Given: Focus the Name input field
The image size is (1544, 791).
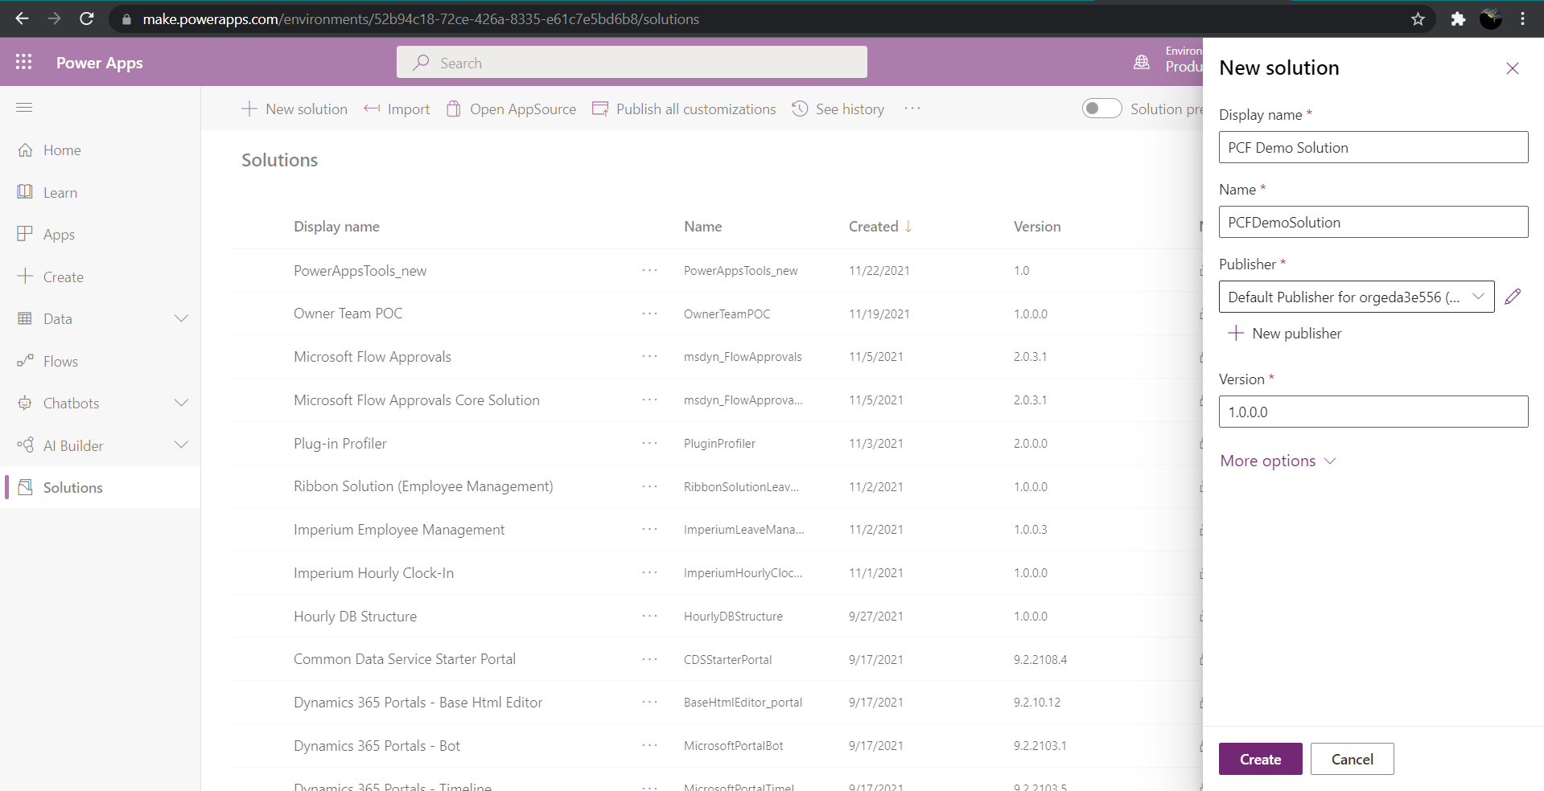Looking at the screenshot, I should (x=1373, y=222).
